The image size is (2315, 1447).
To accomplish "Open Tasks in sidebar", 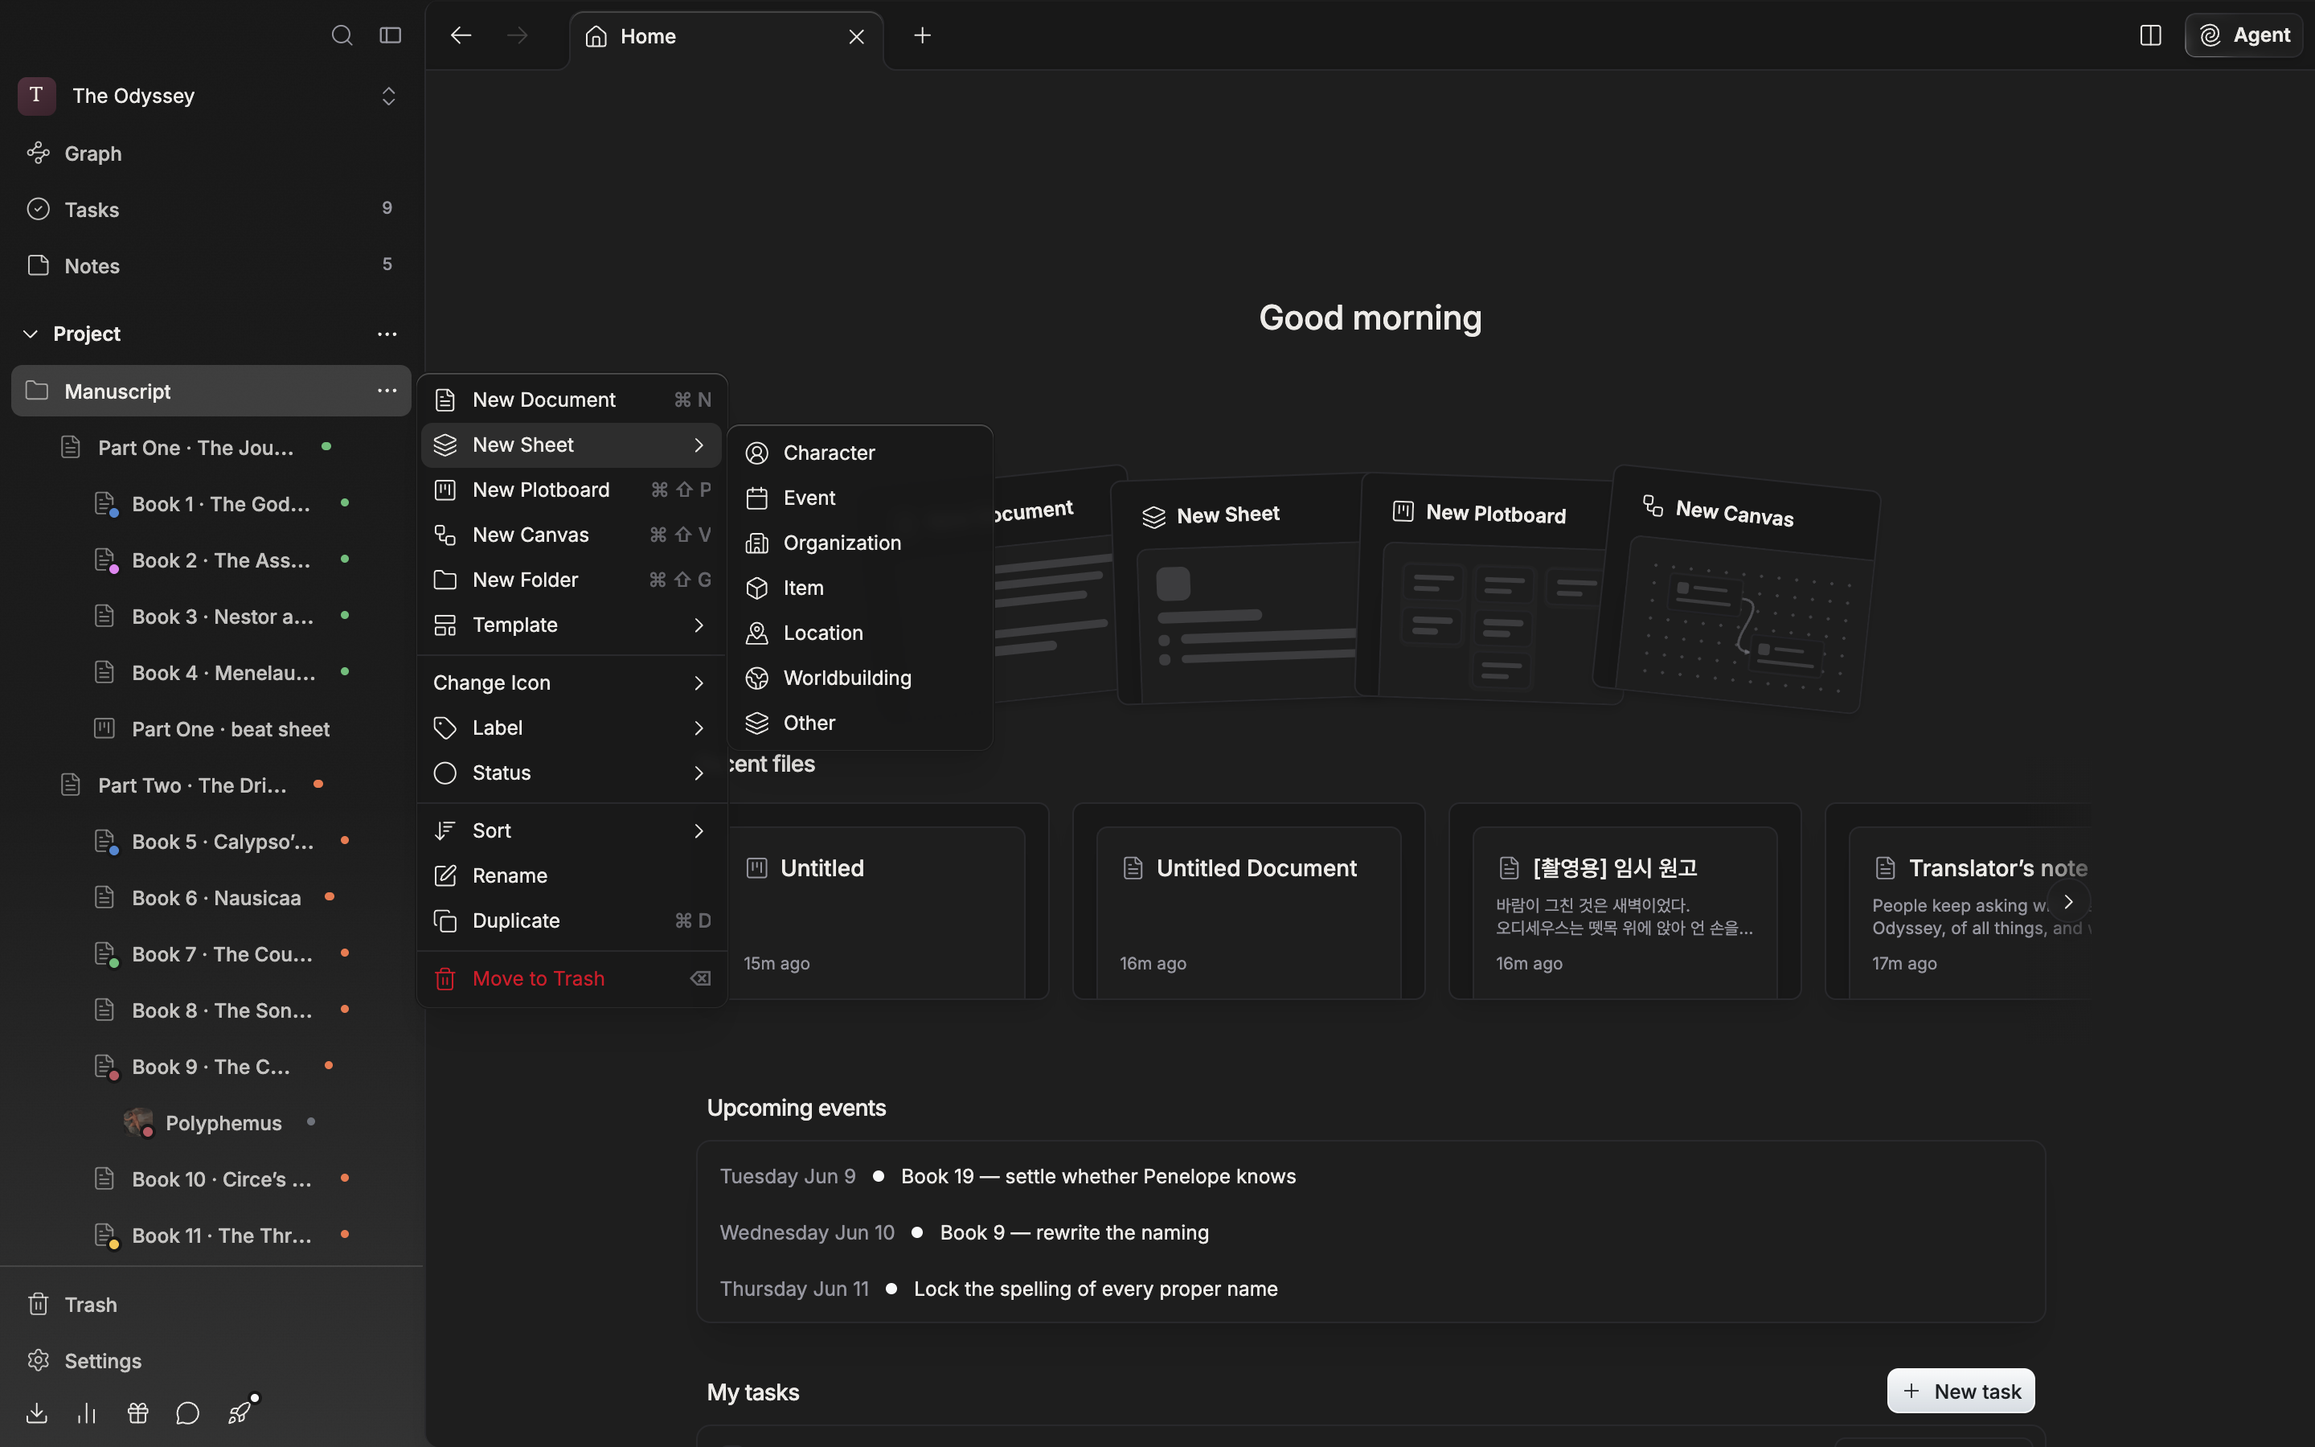I will point(211,210).
